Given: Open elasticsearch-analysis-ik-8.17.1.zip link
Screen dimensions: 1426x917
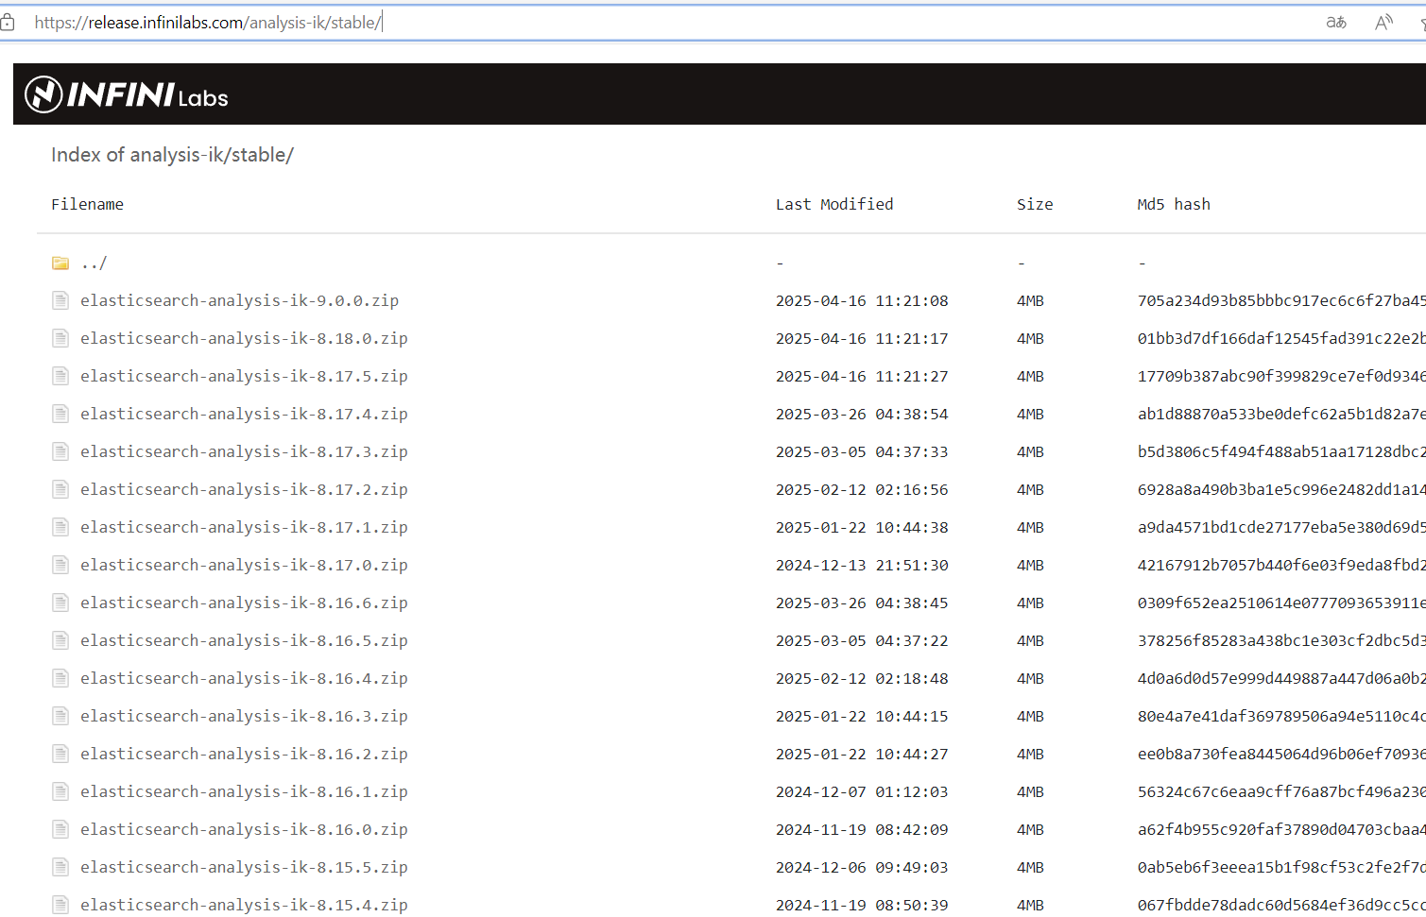Looking at the screenshot, I should 244,527.
